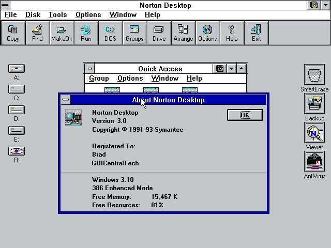The width and height of the screenshot is (331, 248).
Task: Select the D: drive icon
Action: click(17, 110)
